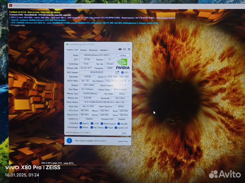Click the Digital Signature value WHQL
The width and height of the screenshot is (245, 183).
click(121, 106)
